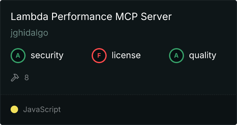Click the dashed divider above the footer
This screenshot has width=237, height=125.
click(119, 95)
